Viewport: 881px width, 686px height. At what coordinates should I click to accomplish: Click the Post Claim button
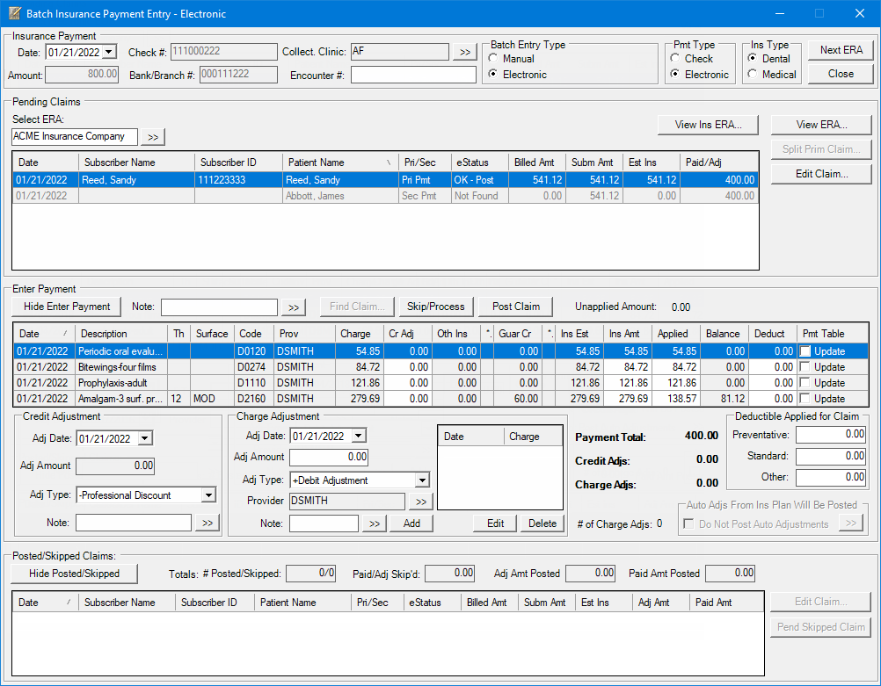coord(516,307)
